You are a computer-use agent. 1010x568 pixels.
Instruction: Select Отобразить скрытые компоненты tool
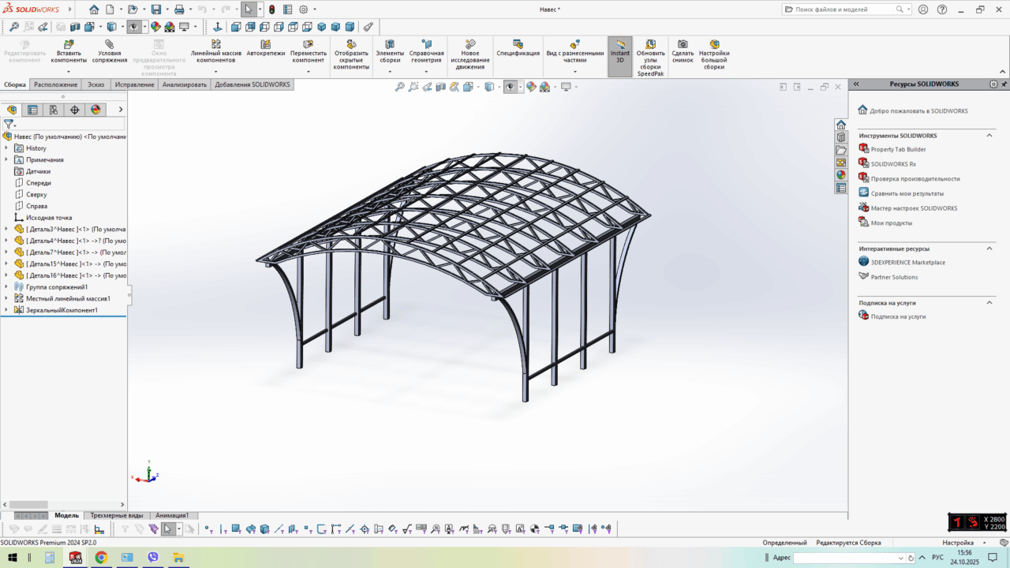click(x=351, y=45)
